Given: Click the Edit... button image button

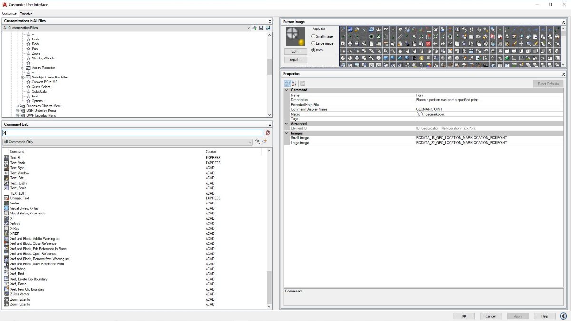Looking at the screenshot, I should click(x=295, y=51).
